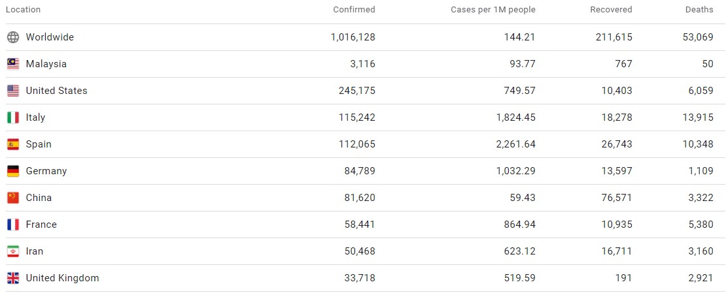The height and width of the screenshot is (295, 726).
Task: Open the United Kingdom location name
Action: 63,279
